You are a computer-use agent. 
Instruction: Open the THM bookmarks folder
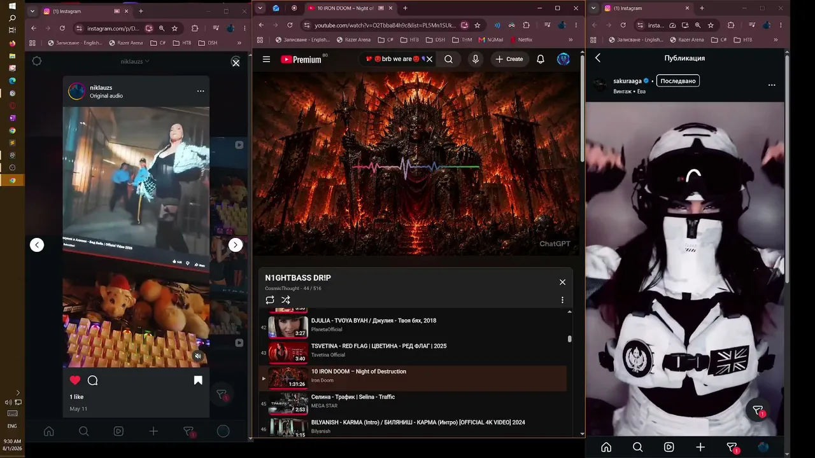(462, 39)
